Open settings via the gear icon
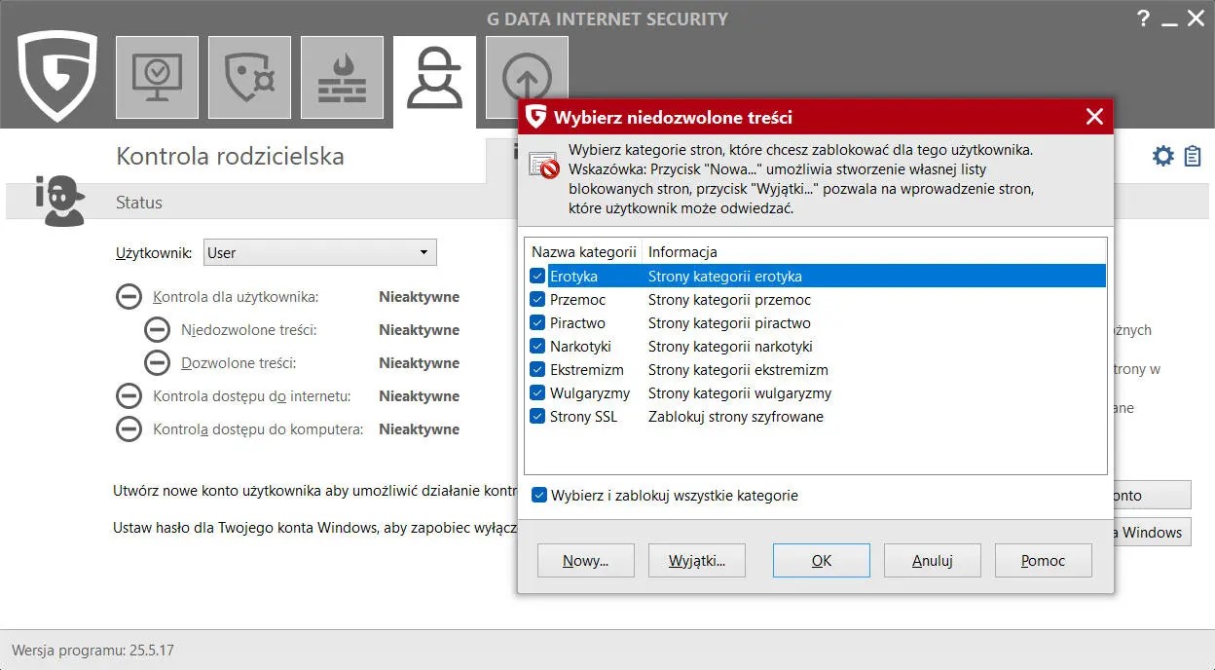 (x=1162, y=155)
